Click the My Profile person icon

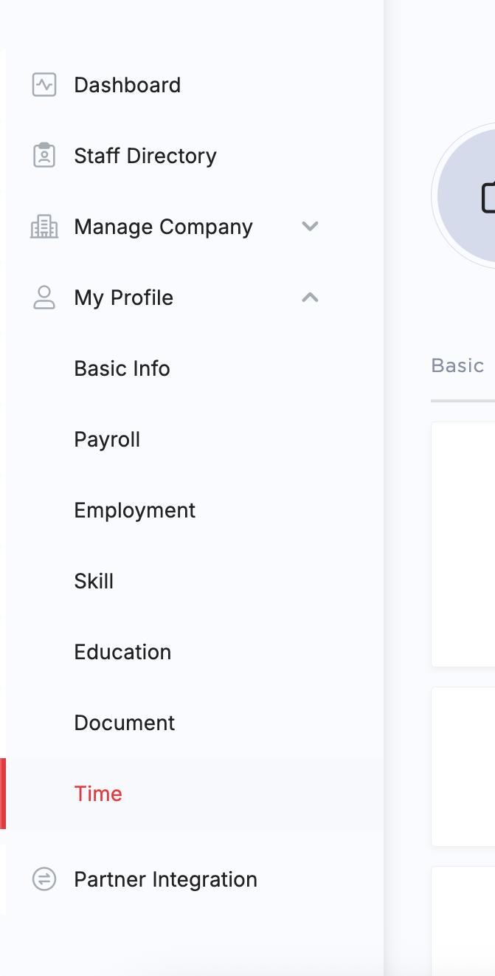(x=44, y=298)
